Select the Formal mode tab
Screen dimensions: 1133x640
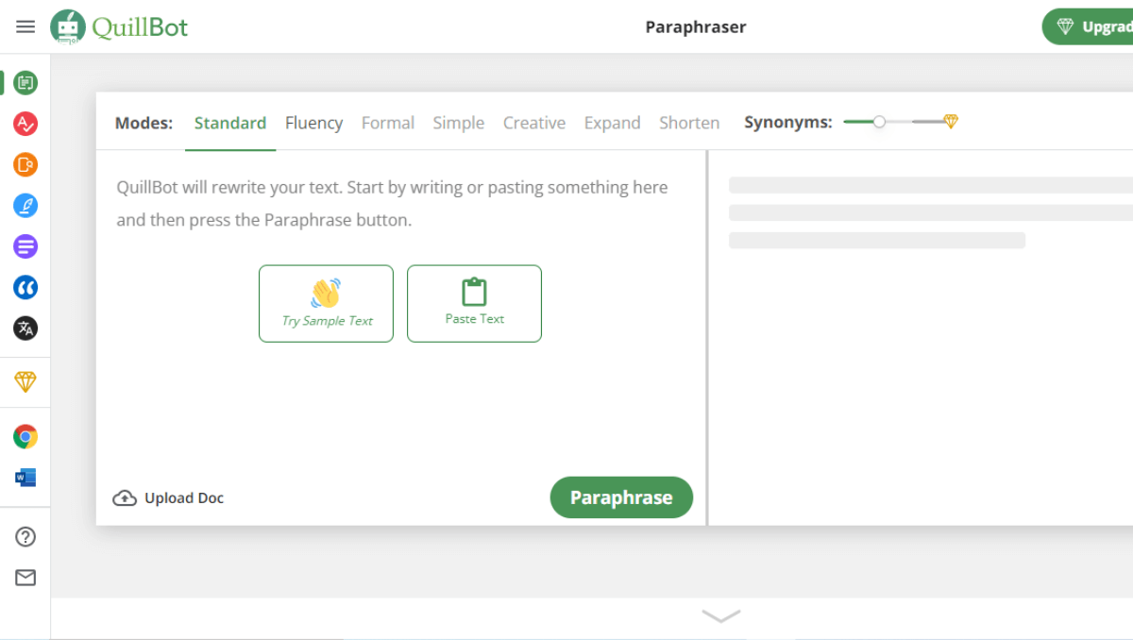387,123
